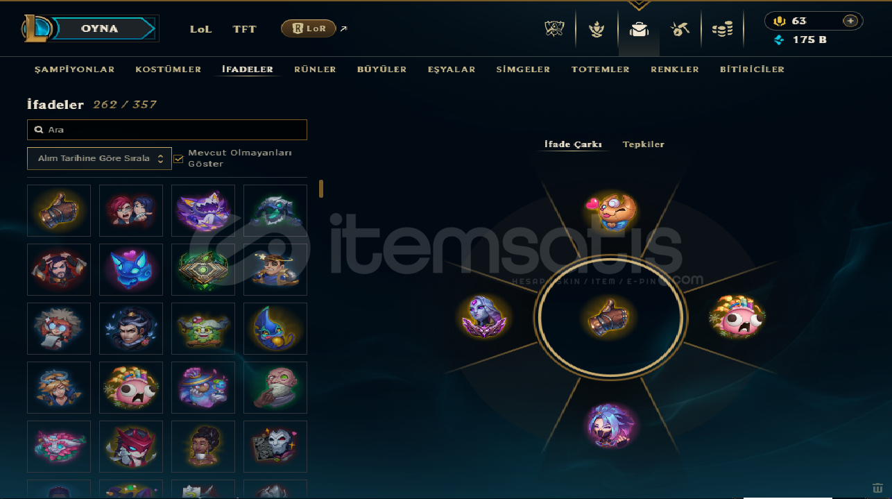This screenshot has width=892, height=499.
Task: Switch to the KOSTÜMLER tab
Action: pyautogui.click(x=169, y=69)
